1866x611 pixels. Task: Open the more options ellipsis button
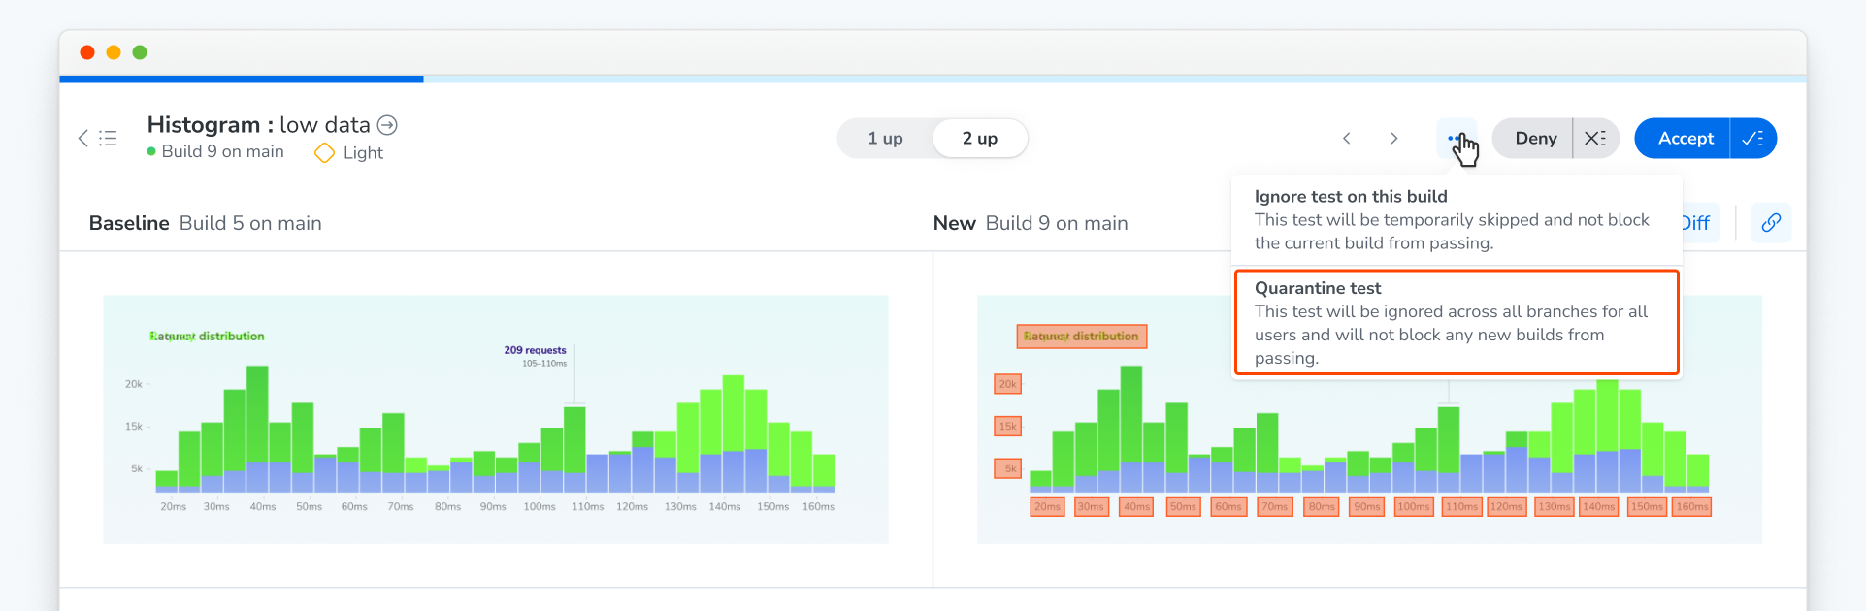(x=1457, y=139)
